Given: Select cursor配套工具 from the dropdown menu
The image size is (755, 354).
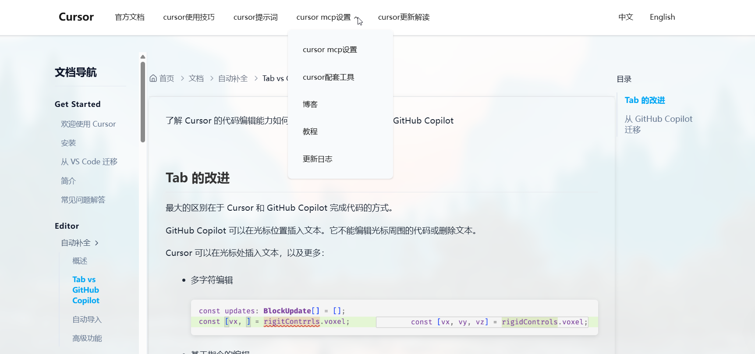Looking at the screenshot, I should click(328, 77).
